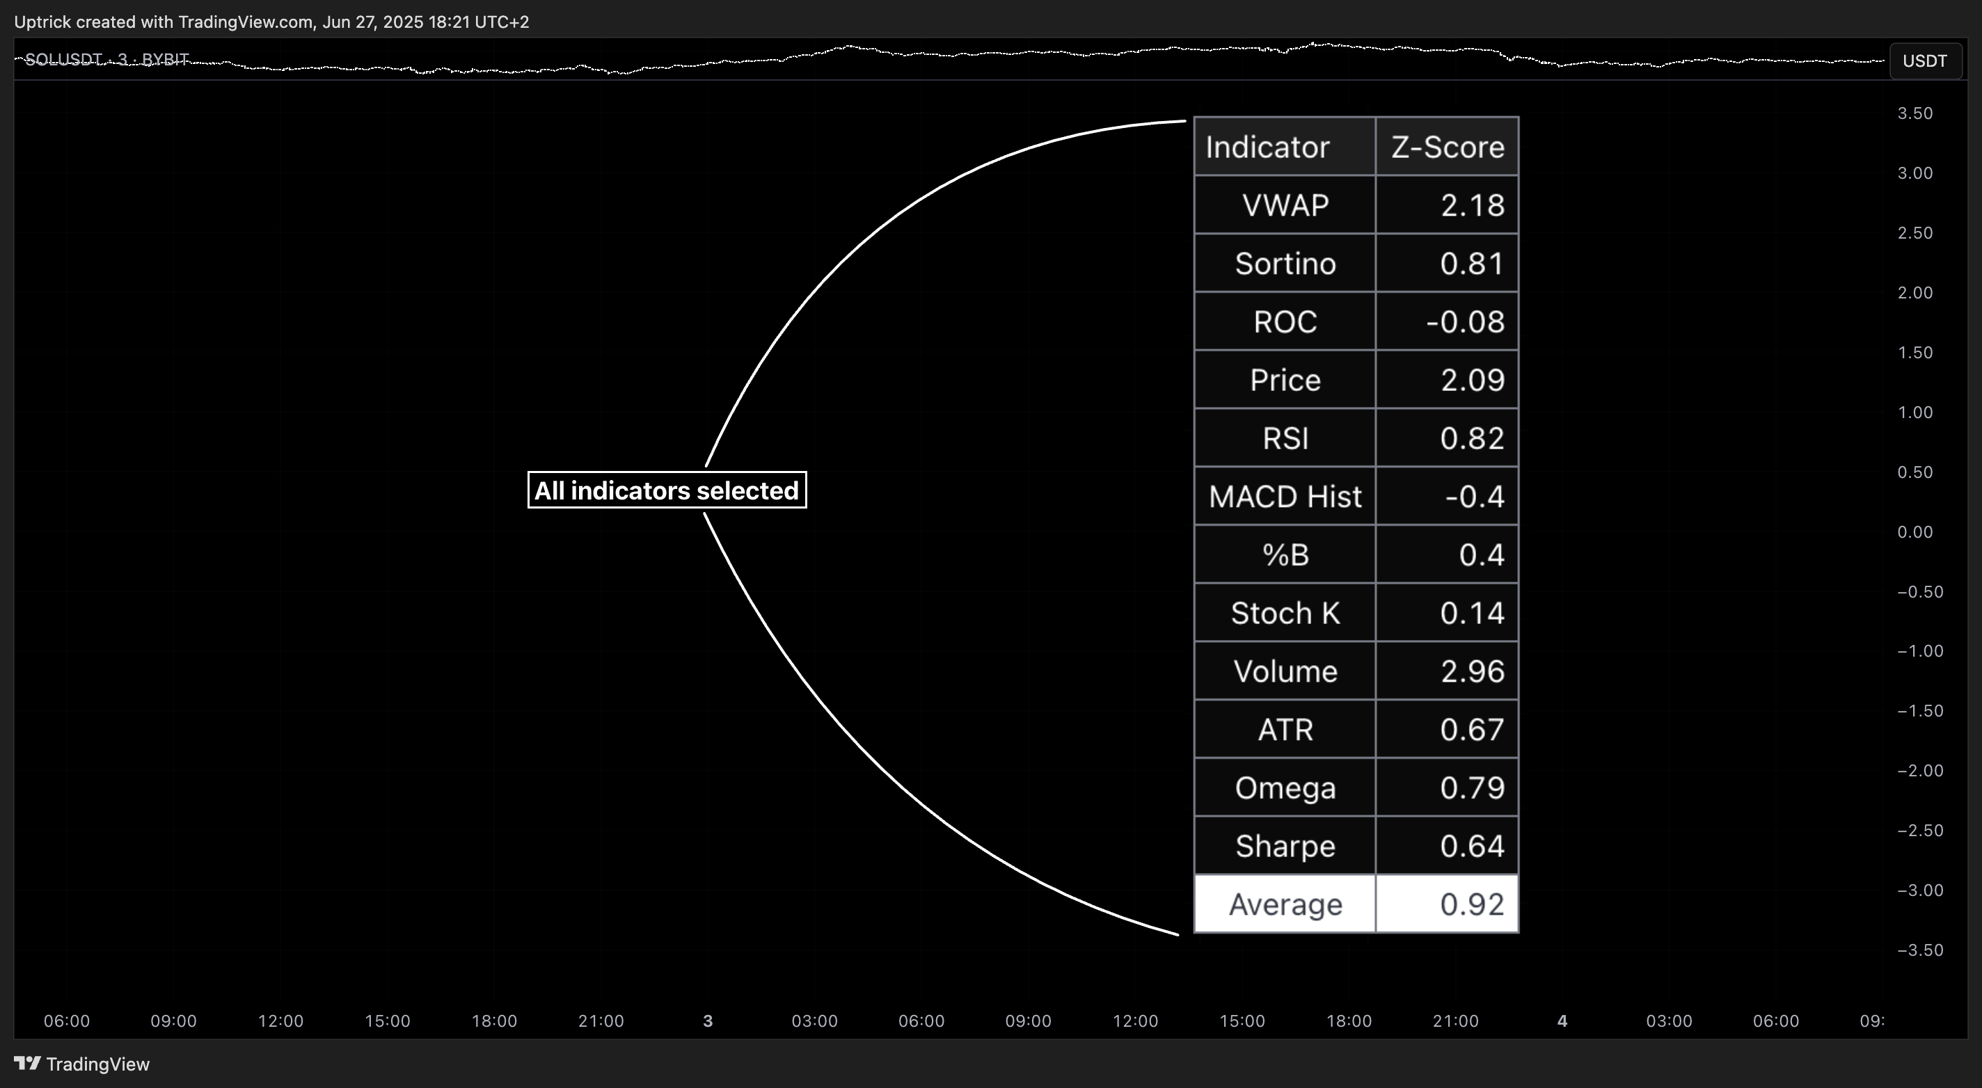The image size is (1982, 1088).
Task: Select the ROC indicator cell
Action: [x=1285, y=321]
